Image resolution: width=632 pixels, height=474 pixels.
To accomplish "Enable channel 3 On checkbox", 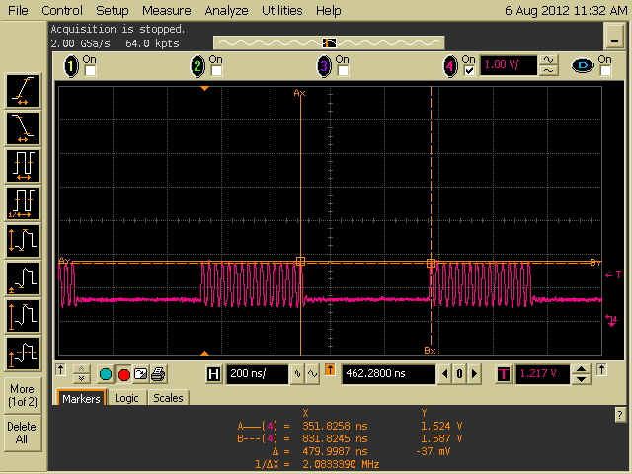I will (x=343, y=71).
